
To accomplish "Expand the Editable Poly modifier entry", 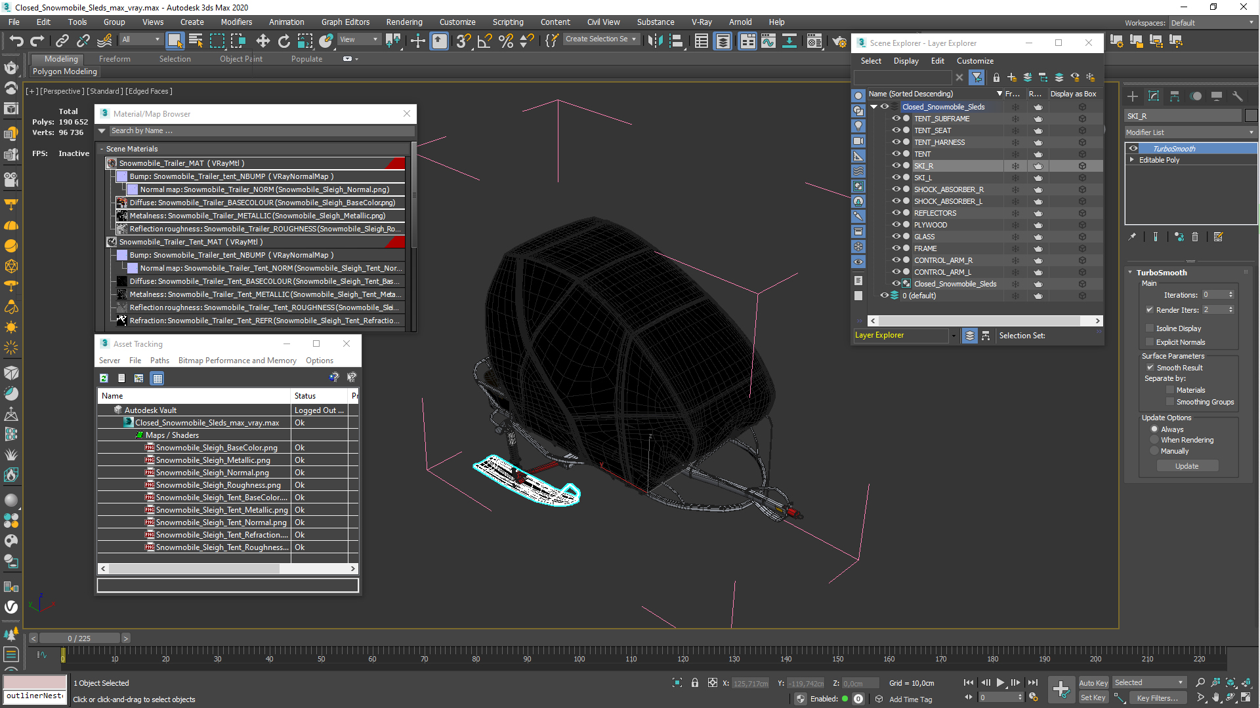I will pyautogui.click(x=1132, y=160).
